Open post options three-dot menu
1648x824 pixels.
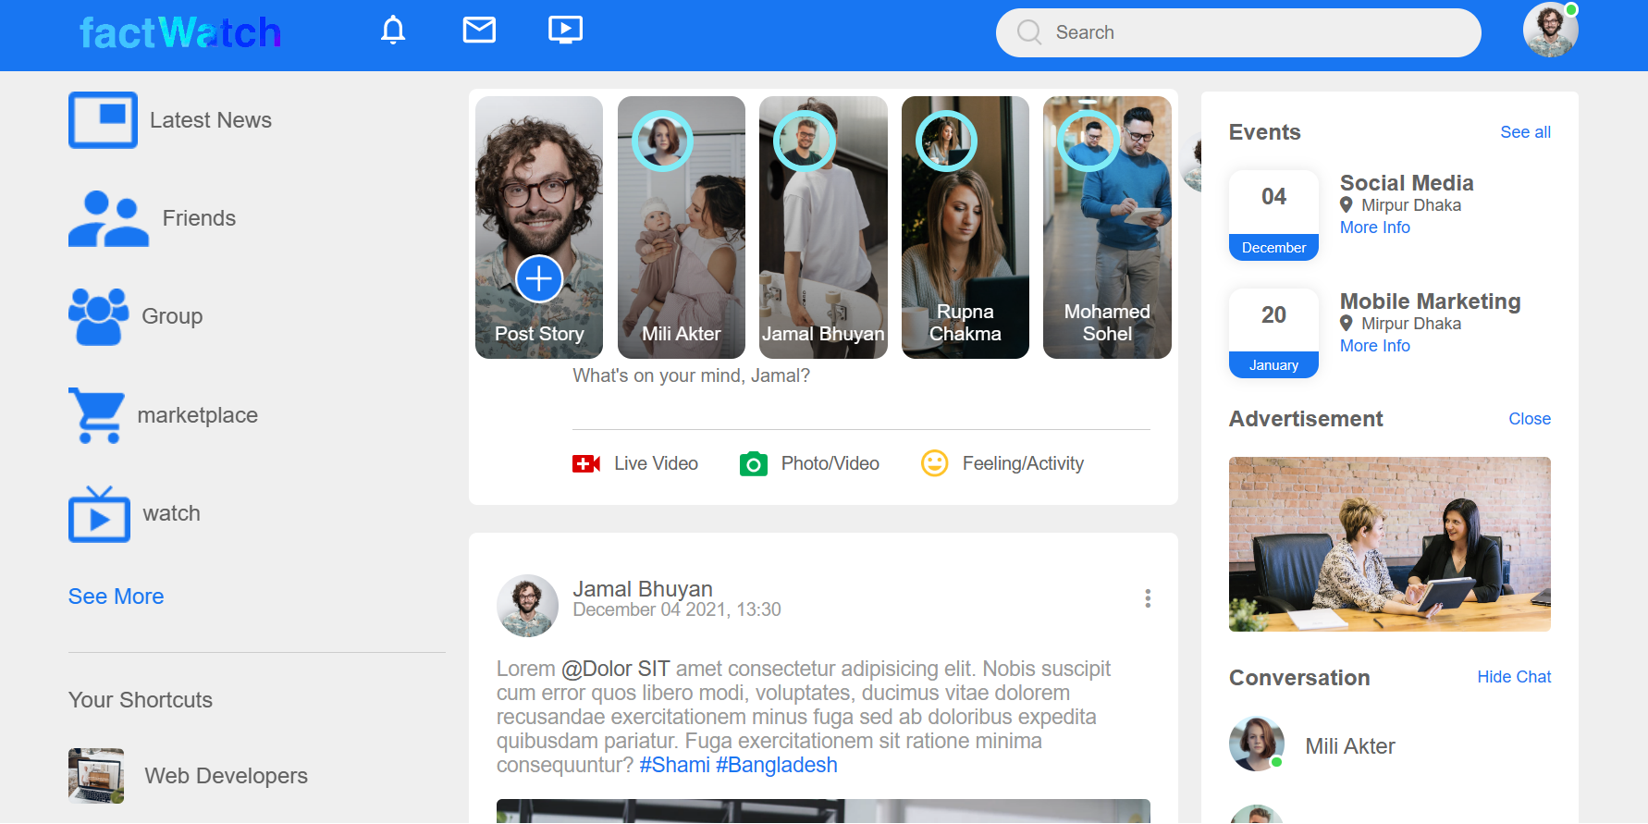tap(1148, 598)
